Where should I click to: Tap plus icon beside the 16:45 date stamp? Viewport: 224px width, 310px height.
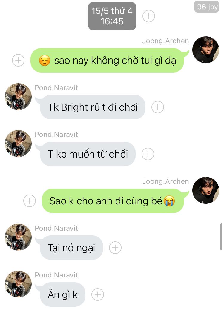tap(149, 16)
